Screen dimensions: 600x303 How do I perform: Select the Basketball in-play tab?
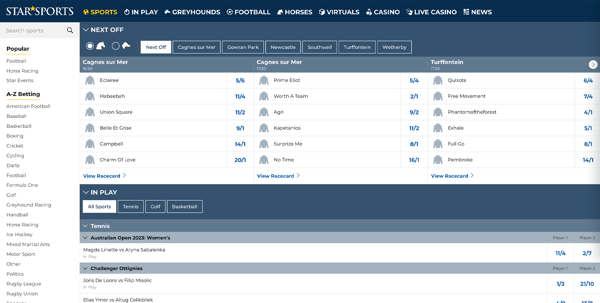coord(185,207)
